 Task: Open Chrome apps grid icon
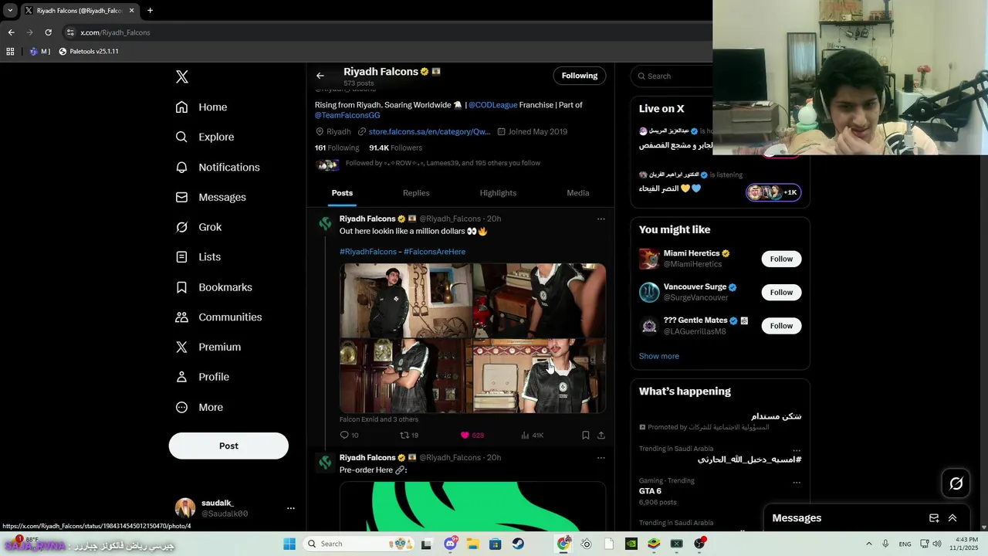point(10,52)
